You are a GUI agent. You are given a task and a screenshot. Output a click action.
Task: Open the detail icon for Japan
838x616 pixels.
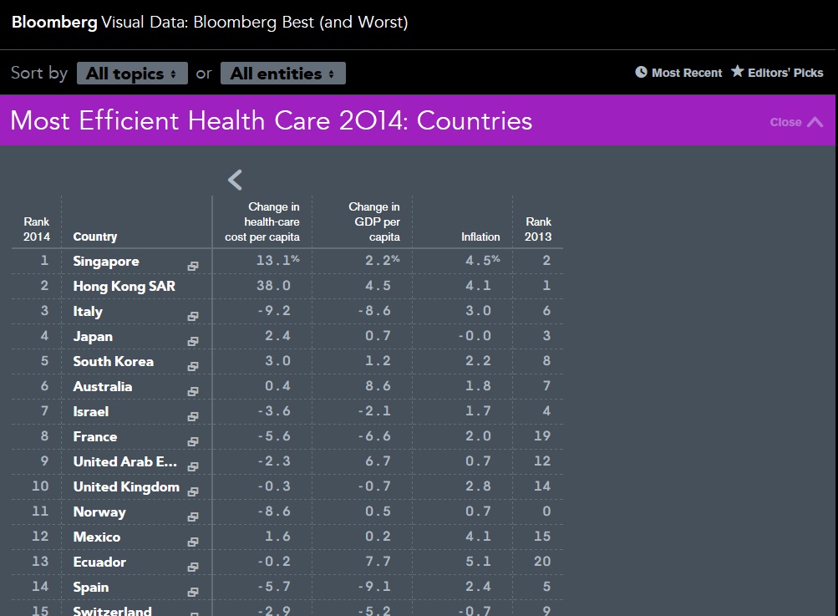point(193,342)
